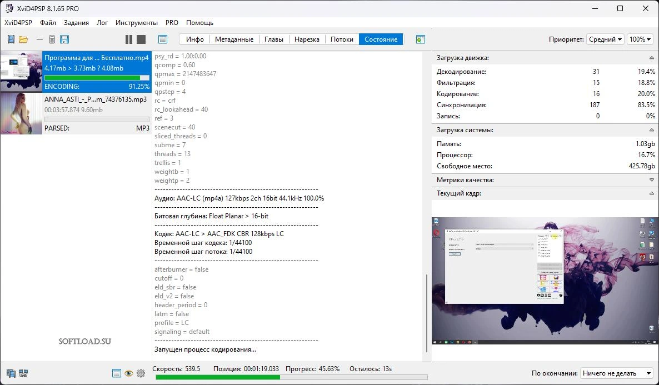Click the Декодирование row in engine load
The image size is (659, 385).
[545, 72]
